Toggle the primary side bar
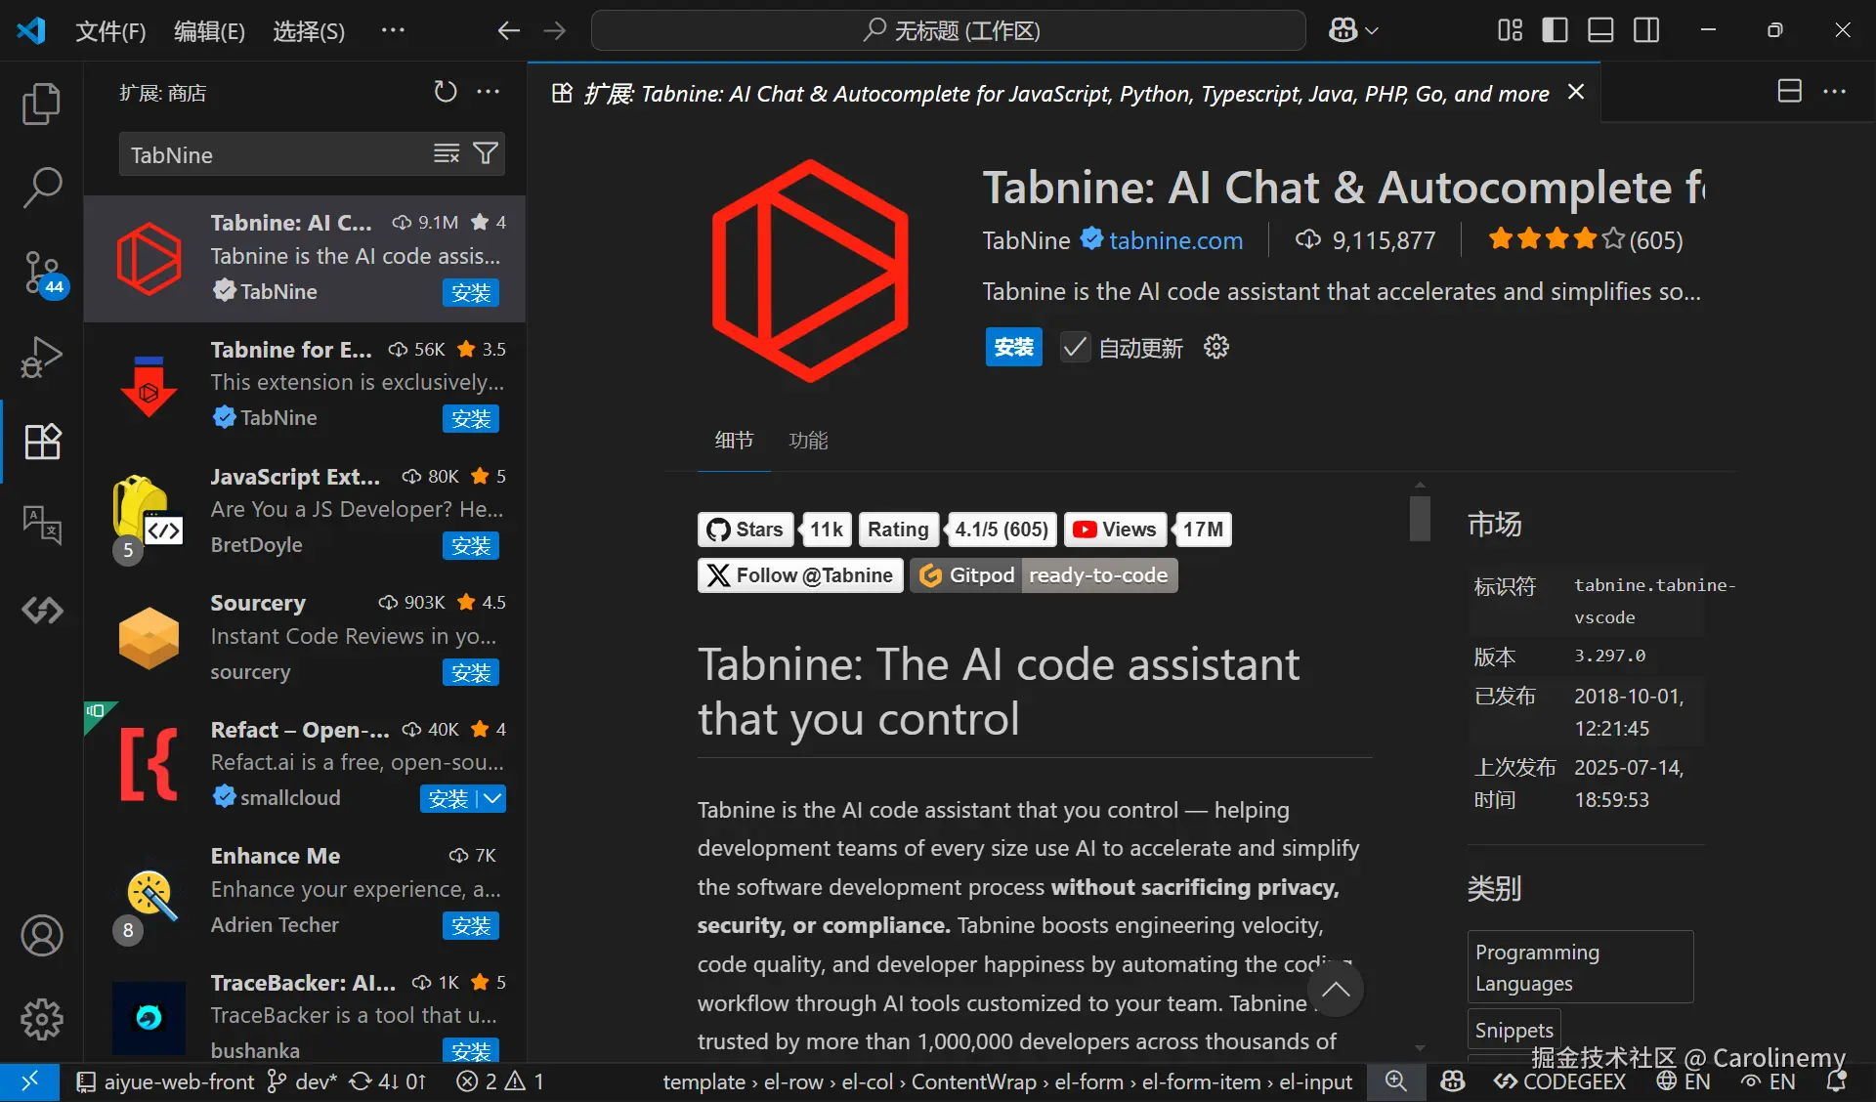 point(1555,30)
